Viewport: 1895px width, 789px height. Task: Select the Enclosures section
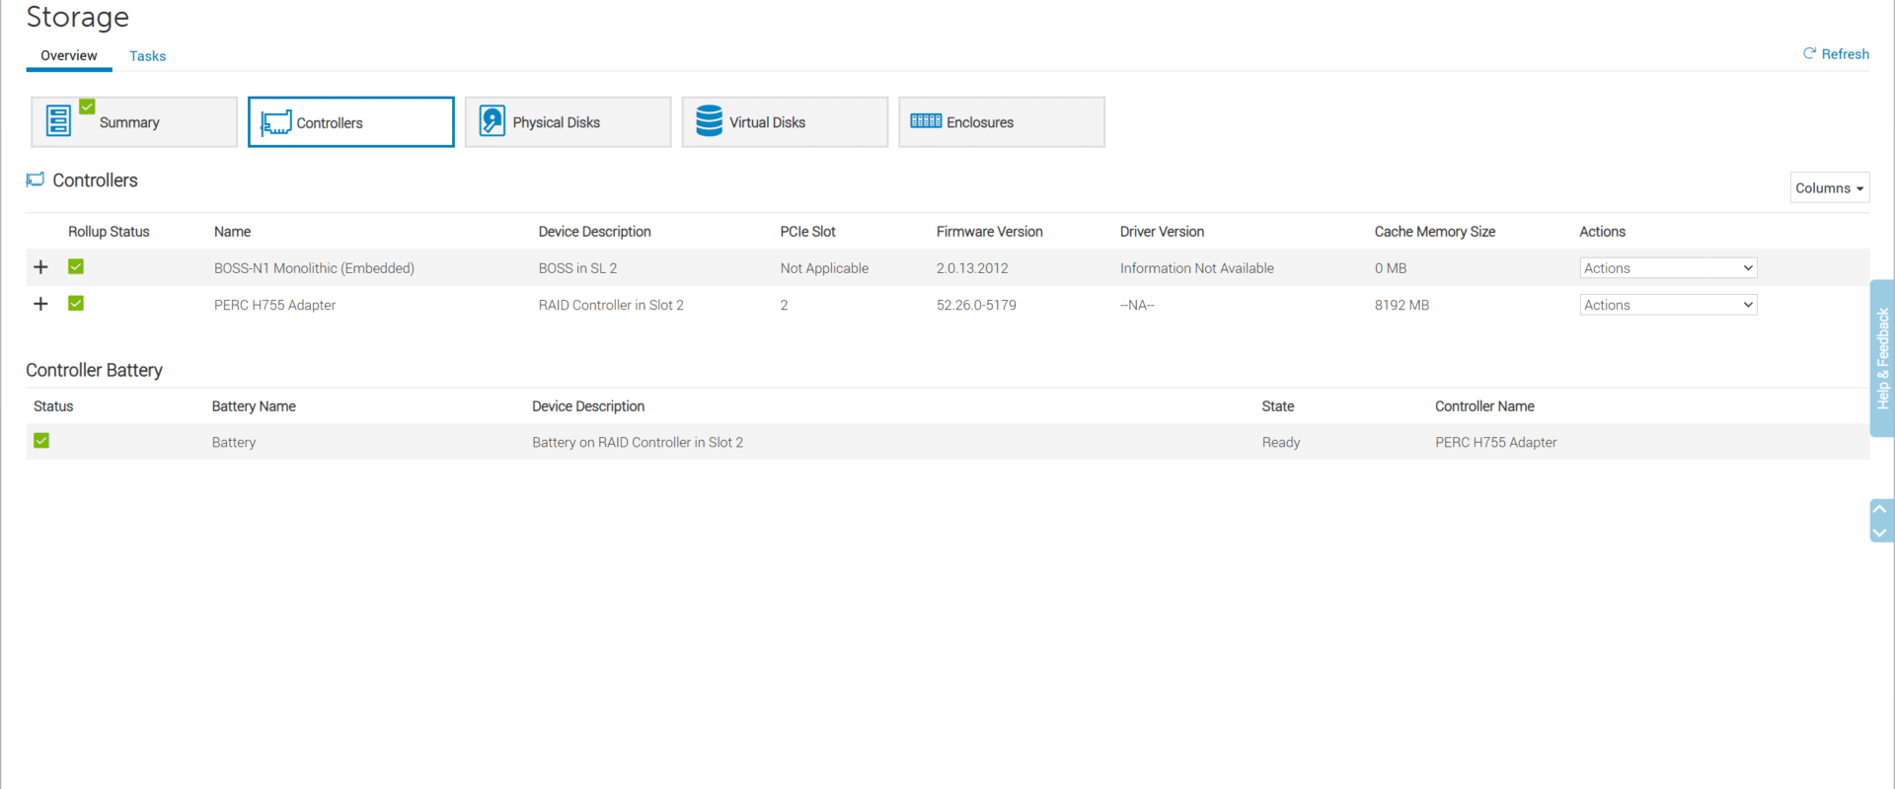(1002, 122)
